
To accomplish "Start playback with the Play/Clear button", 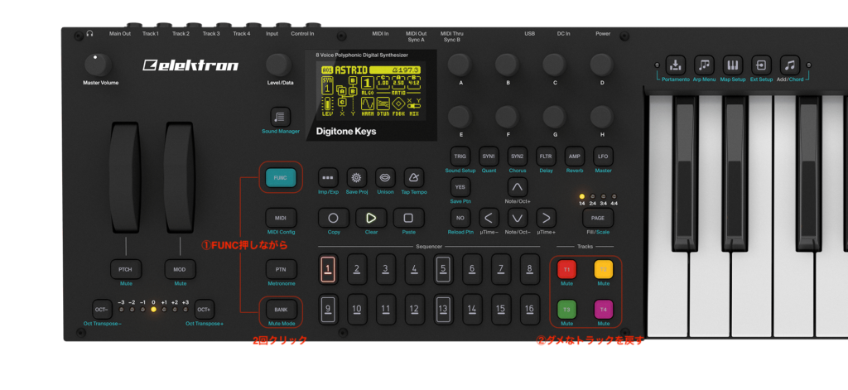I will pos(371,218).
